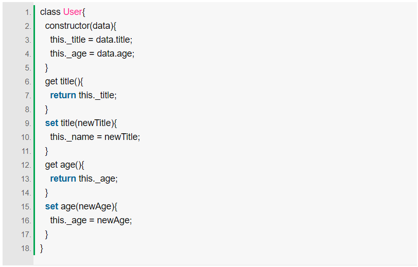The image size is (418, 267).
Task: Click the this._age = data.age statement
Action: [92, 54]
